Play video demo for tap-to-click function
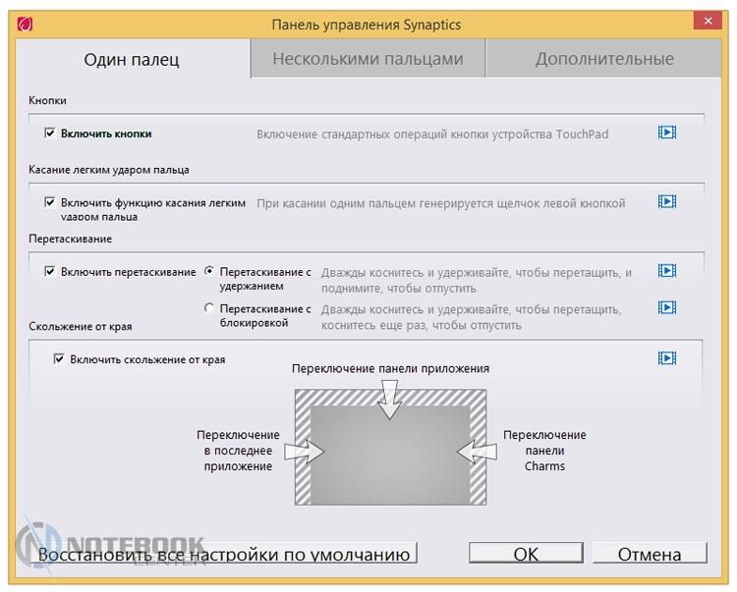Image resolution: width=737 pixels, height=592 pixels. point(667,202)
